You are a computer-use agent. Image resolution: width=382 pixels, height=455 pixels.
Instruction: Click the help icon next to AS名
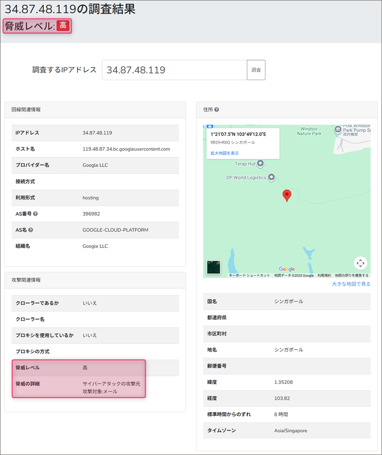point(31,230)
